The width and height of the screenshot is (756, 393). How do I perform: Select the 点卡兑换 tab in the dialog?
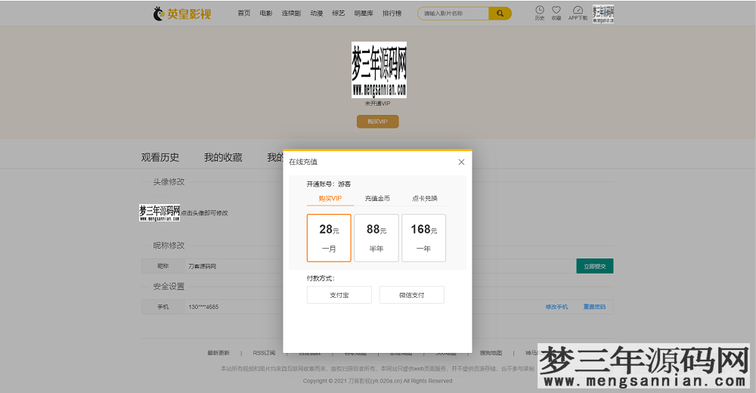coord(425,198)
